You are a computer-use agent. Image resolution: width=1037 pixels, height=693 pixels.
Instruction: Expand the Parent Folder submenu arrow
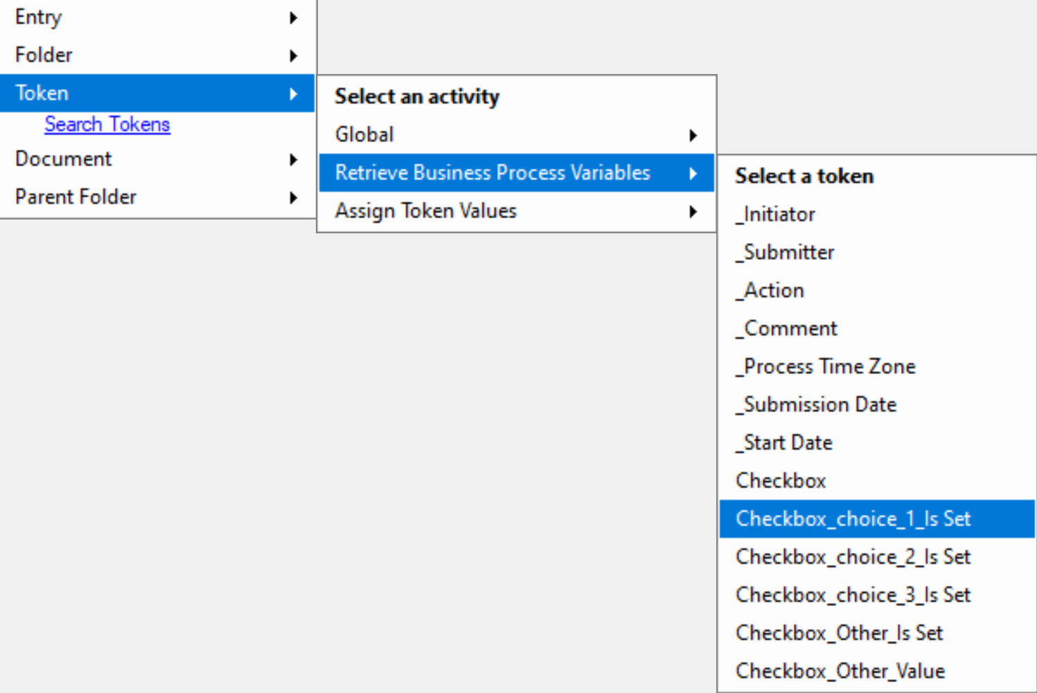point(293,197)
